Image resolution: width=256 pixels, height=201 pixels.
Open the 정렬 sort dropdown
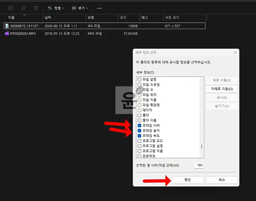point(56,8)
